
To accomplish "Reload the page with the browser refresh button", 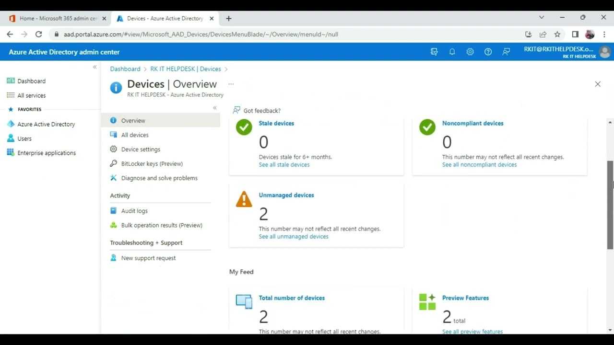I will (39, 34).
